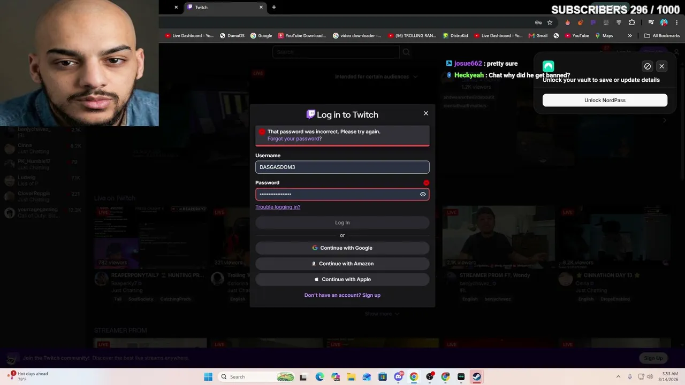Open the YouTube Download bookmark

click(302, 36)
